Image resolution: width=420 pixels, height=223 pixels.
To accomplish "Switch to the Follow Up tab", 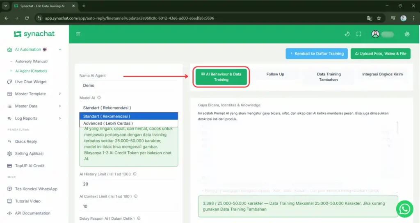I will click(x=275, y=74).
